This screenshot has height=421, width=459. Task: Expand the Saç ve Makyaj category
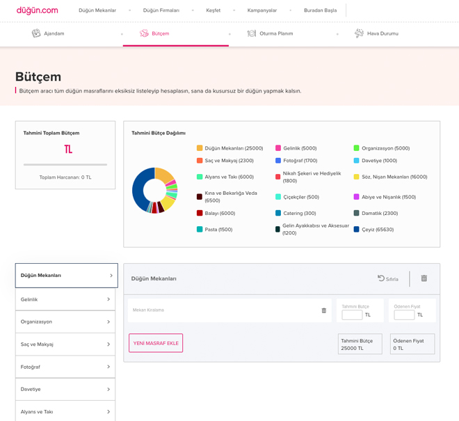click(x=65, y=344)
